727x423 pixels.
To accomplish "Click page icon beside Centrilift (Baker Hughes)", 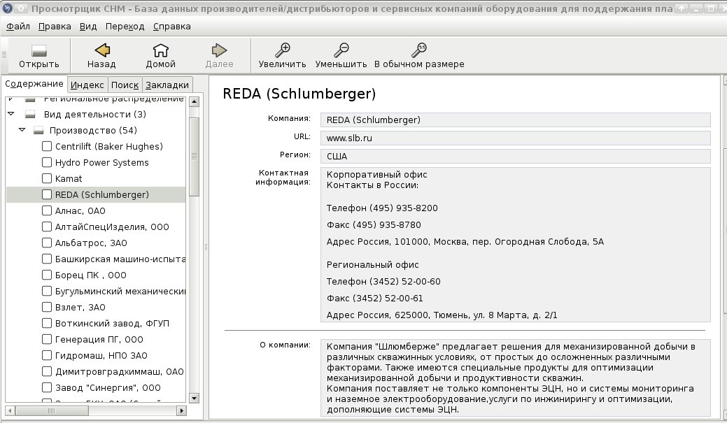I will pyautogui.click(x=47, y=146).
